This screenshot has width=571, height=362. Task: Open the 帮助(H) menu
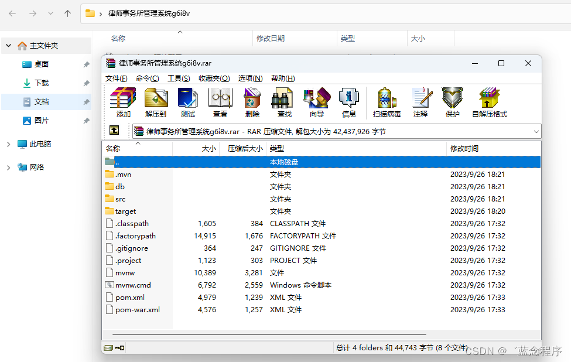click(x=283, y=78)
